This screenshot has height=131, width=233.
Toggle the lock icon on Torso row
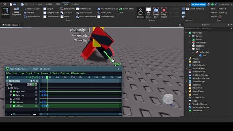pos(36,88)
